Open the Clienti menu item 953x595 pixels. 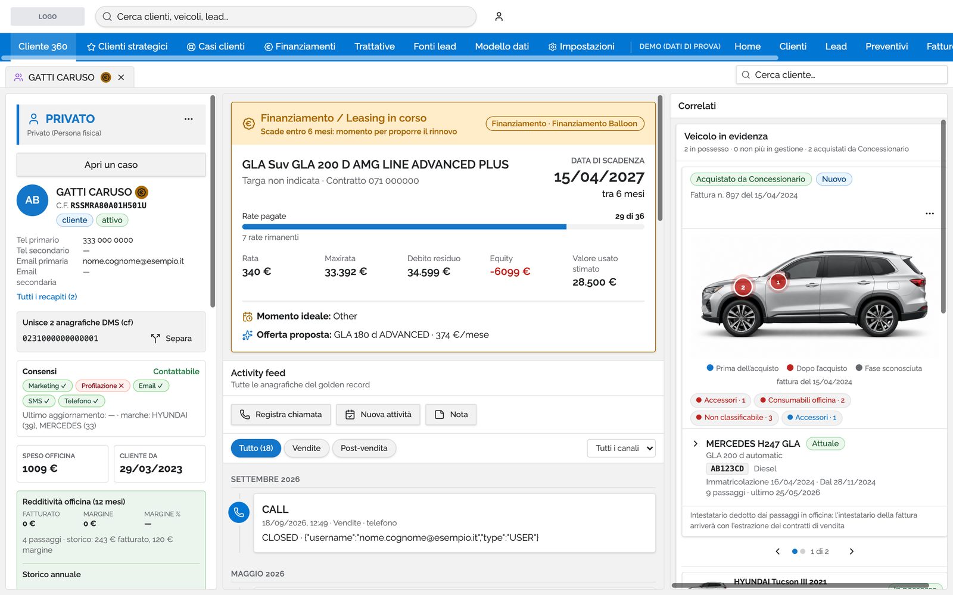[x=793, y=46]
